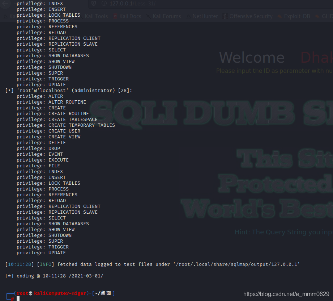
Task: Click the ~/桌面 working directory in prompt
Action: pyautogui.click(x=103, y=293)
